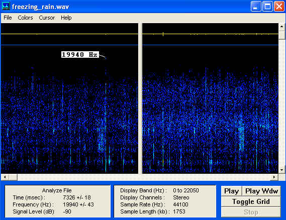Image resolution: width=286 pixels, height=220 pixels.
Task: Click the horizontal scrollbar left arrow
Action: coord(5,177)
